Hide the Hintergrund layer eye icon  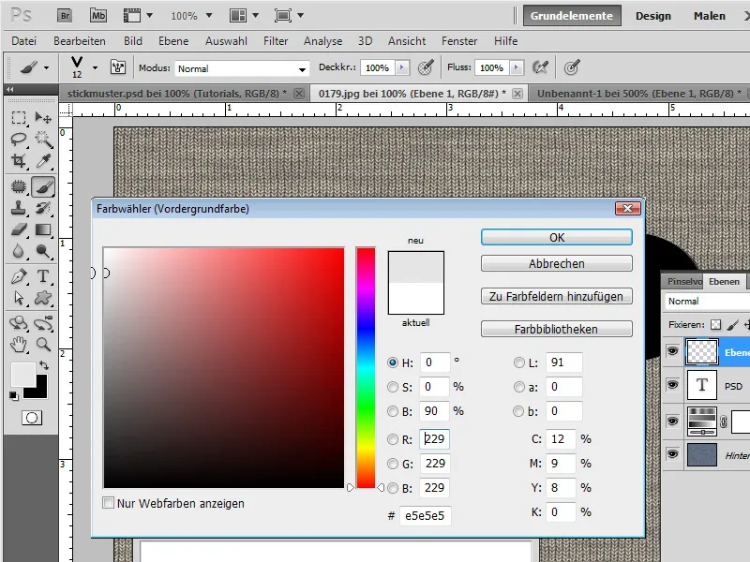(x=672, y=454)
